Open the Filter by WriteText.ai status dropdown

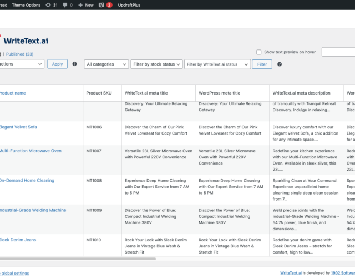tap(217, 64)
